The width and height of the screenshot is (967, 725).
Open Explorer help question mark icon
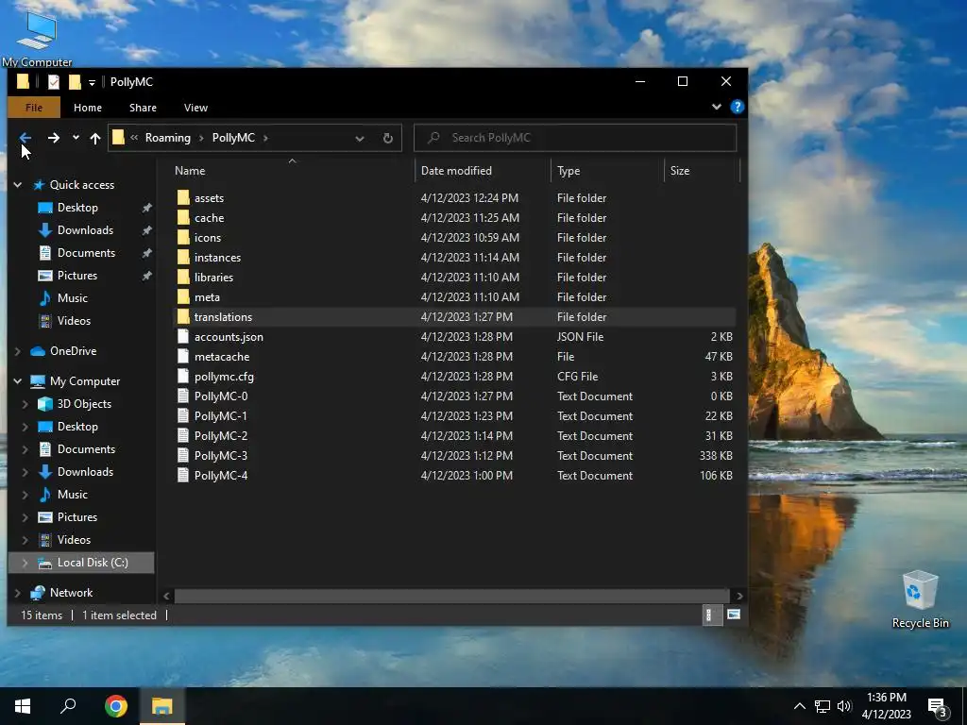(737, 107)
